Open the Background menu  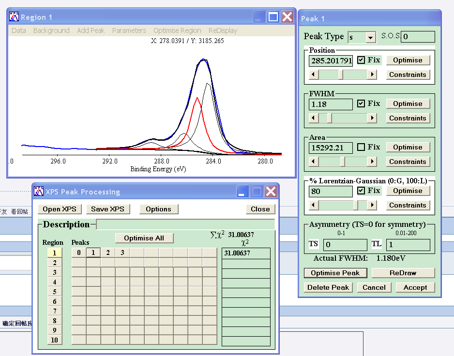pos(51,30)
